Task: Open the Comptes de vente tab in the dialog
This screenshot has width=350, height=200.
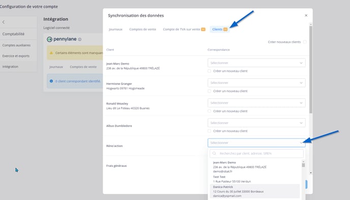Action: point(142,29)
